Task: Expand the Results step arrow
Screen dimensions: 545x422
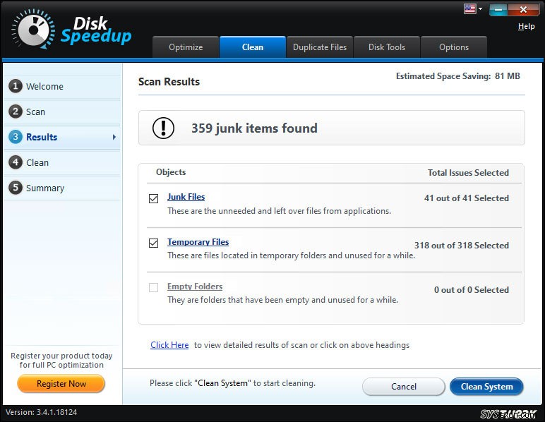Action: (x=114, y=137)
